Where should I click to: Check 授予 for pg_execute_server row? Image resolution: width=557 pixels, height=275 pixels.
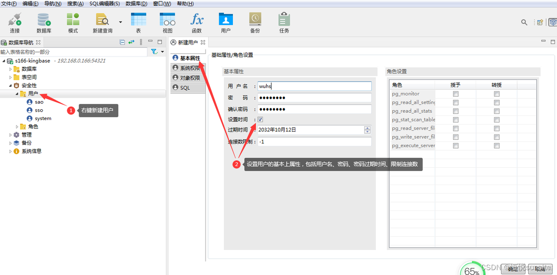point(455,146)
